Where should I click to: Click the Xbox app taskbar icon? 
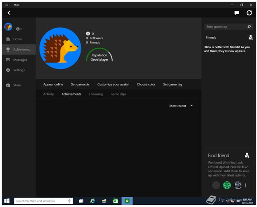tap(127, 201)
